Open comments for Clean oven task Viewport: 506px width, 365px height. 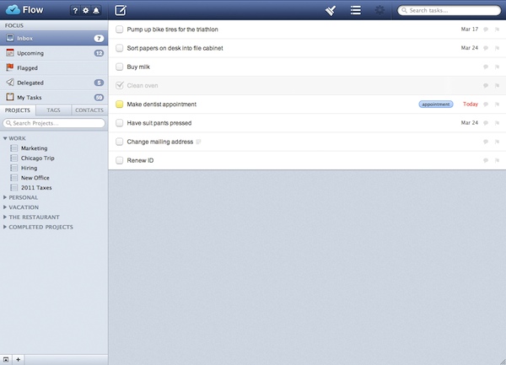(x=486, y=85)
